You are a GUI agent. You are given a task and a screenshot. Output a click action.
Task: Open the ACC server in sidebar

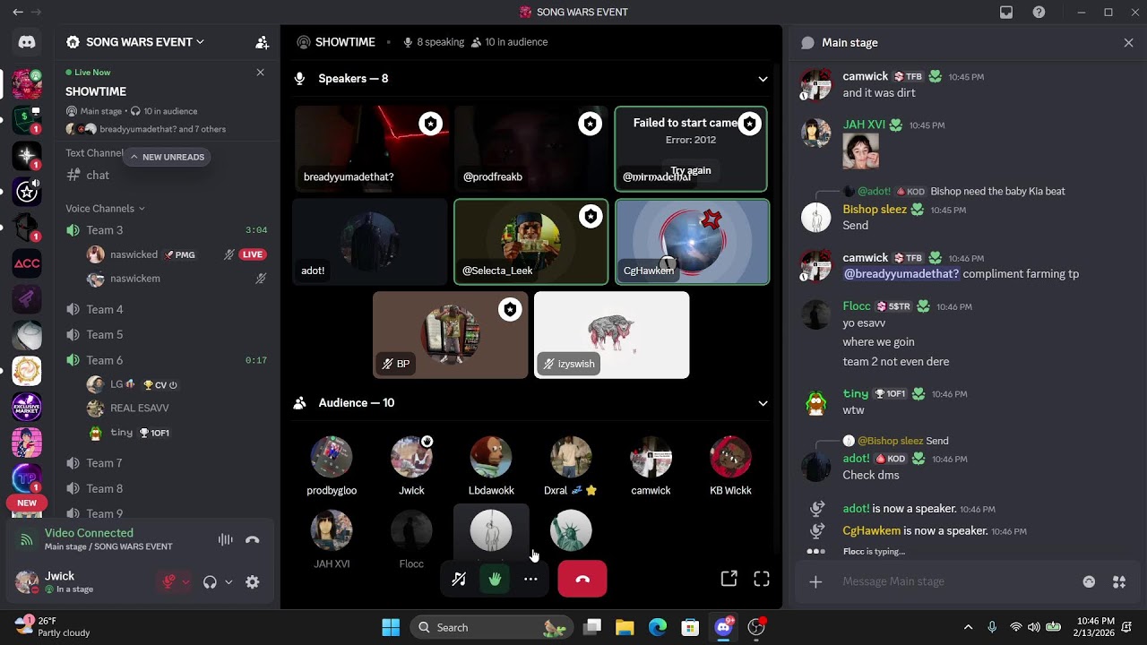[27, 263]
